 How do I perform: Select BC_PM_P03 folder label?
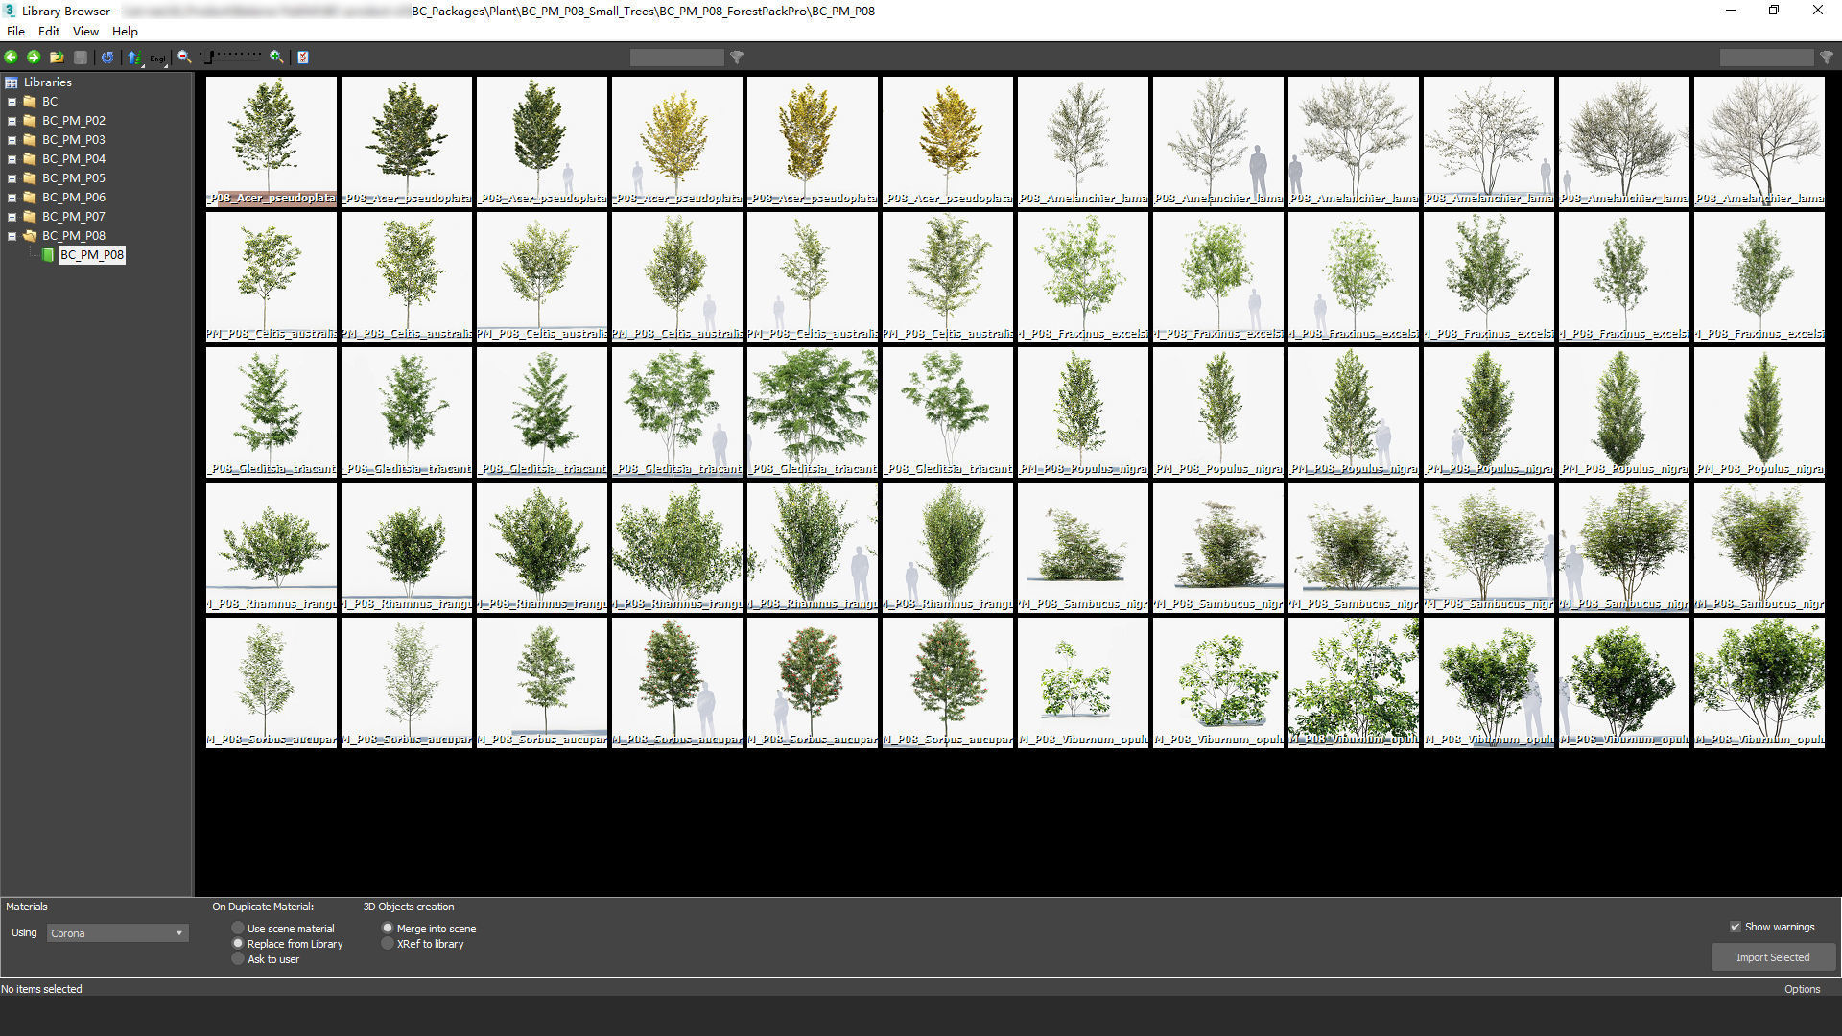(74, 140)
